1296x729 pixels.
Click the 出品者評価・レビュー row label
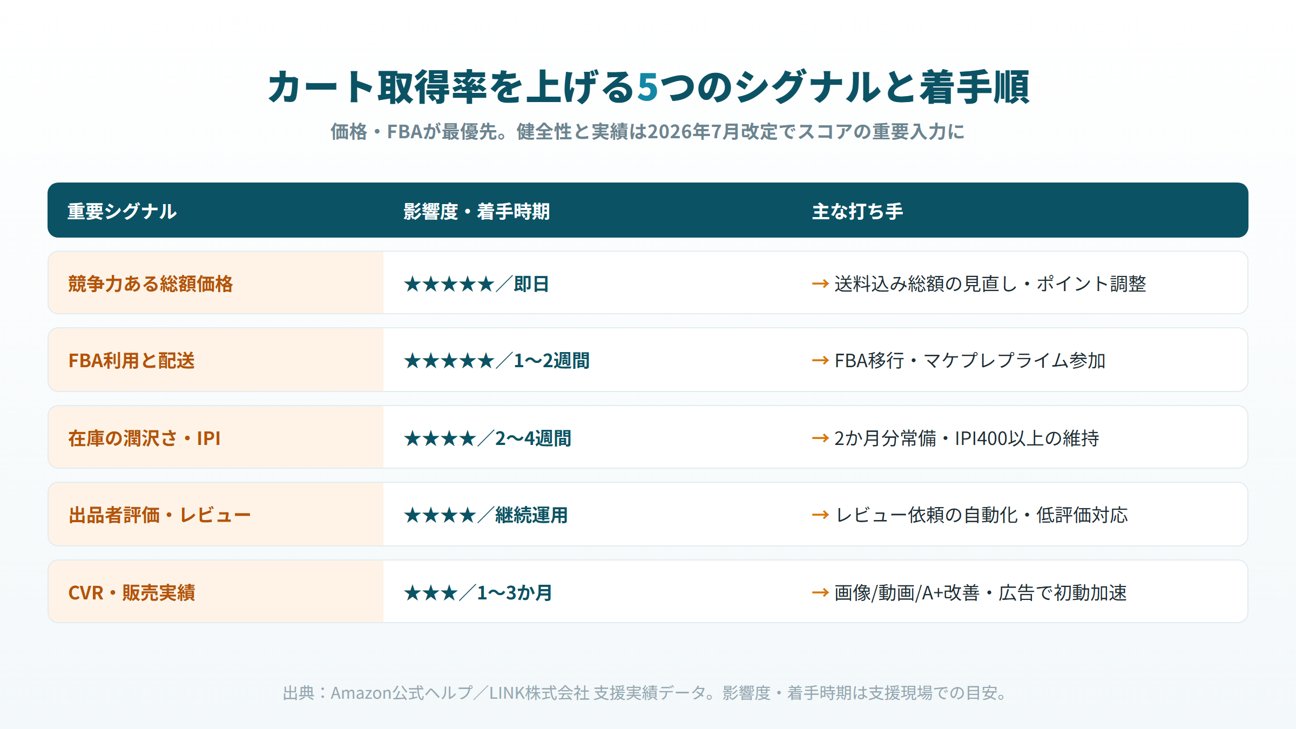click(159, 515)
